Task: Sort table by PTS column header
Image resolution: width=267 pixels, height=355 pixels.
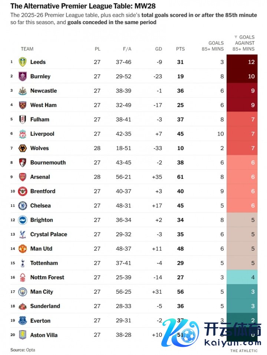Action: coord(180,49)
